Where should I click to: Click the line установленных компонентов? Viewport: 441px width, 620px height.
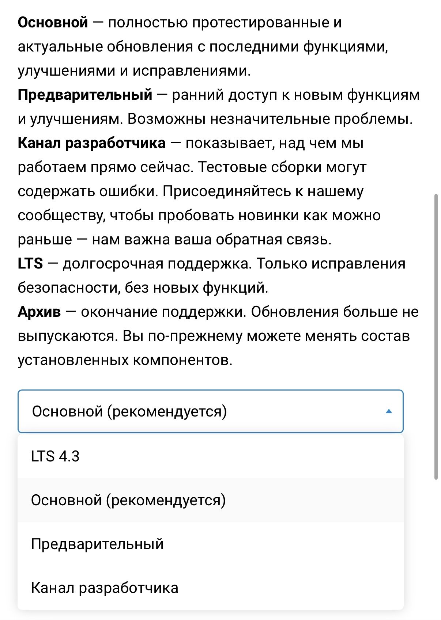(125, 360)
